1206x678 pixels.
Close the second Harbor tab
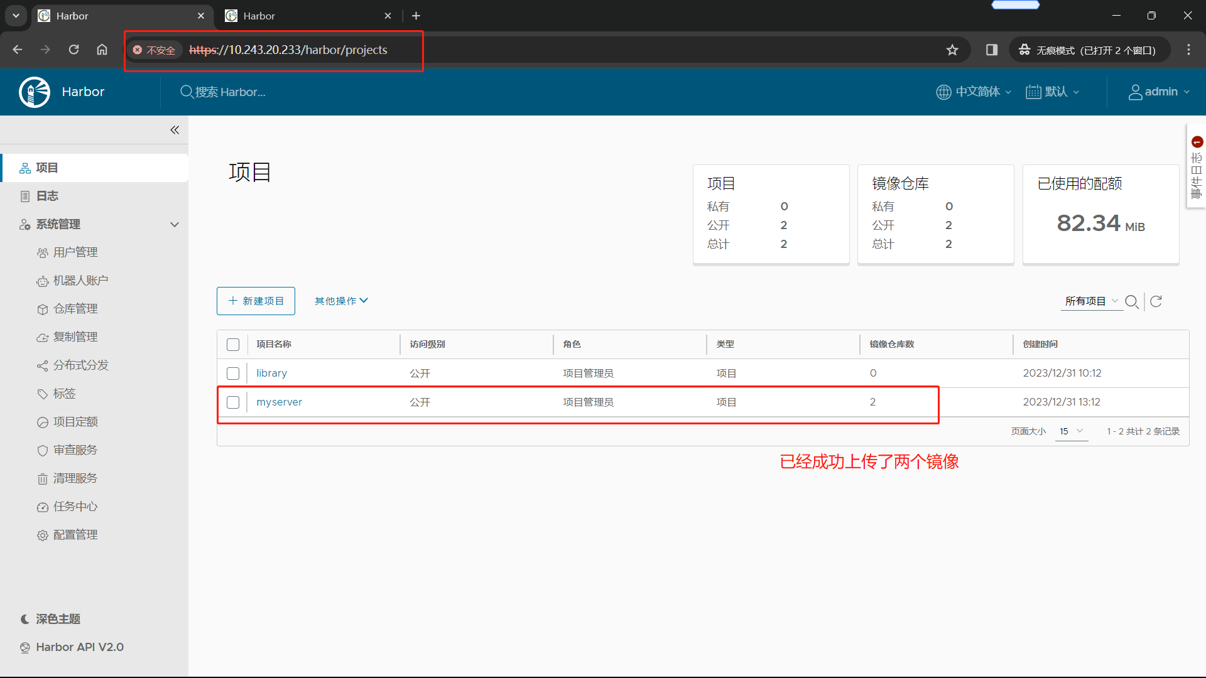[388, 16]
